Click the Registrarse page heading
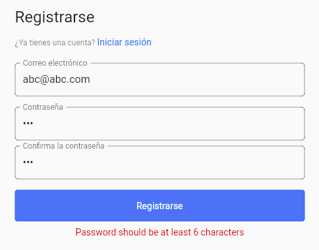The image size is (319, 250). pos(55,17)
